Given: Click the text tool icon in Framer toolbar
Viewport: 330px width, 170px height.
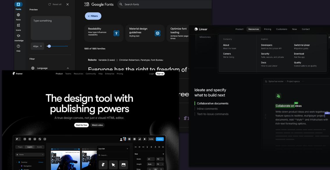Looking at the screenshot, I should [x=35, y=139].
